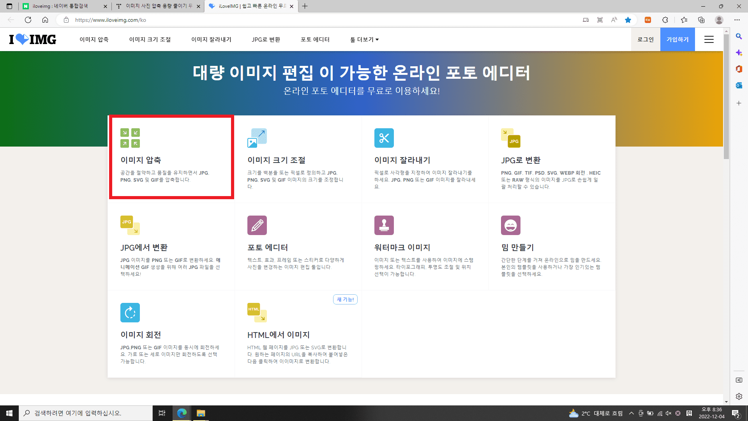Click the Windows taskbar search box

(x=86, y=413)
